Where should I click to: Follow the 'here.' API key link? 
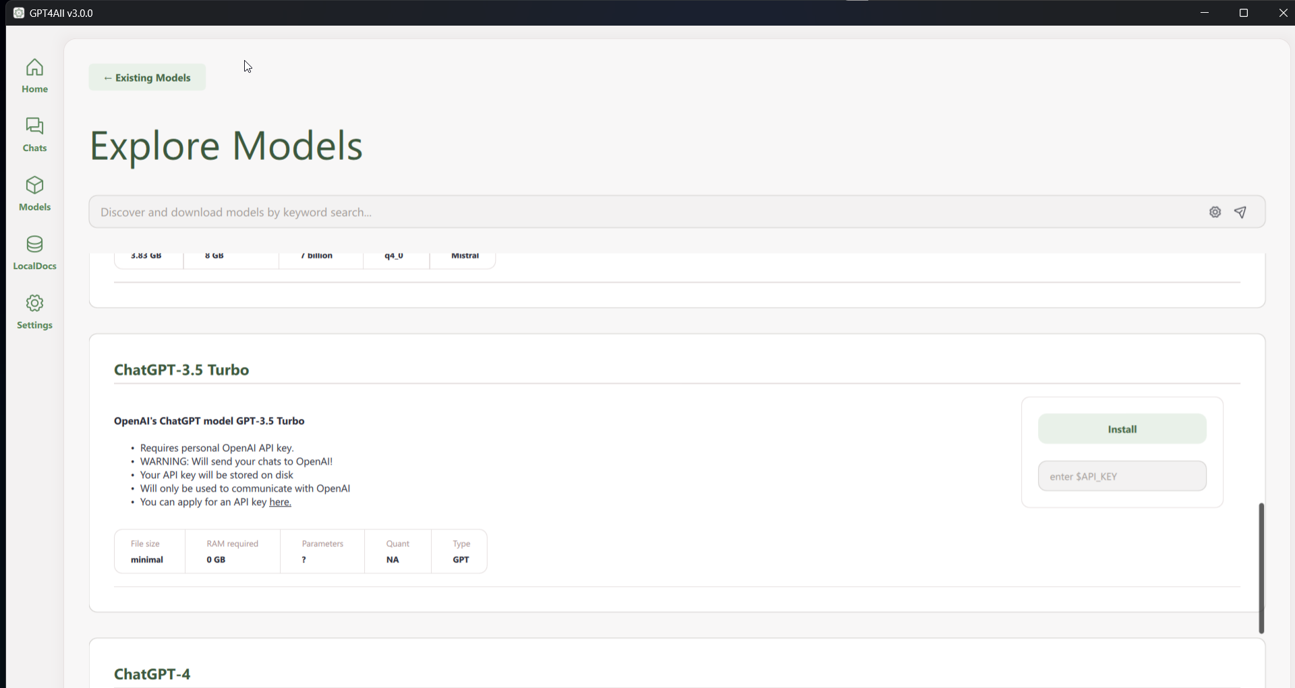click(280, 502)
